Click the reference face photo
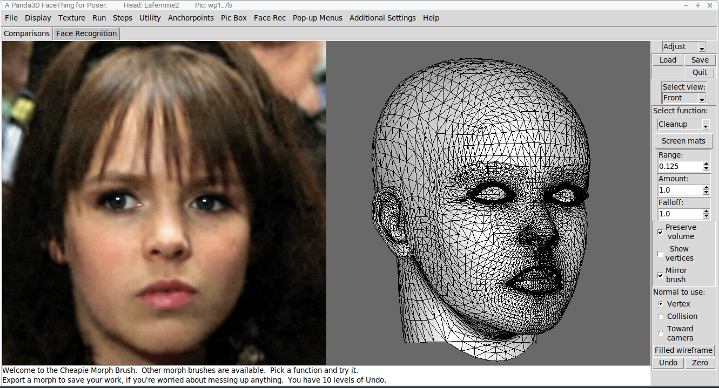Viewport: 719px width, 388px height. tap(164, 203)
